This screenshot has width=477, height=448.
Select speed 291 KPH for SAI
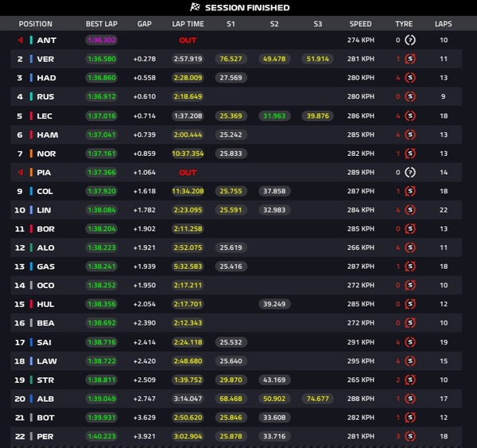point(361,342)
